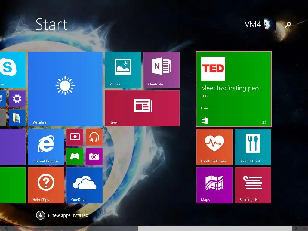Open the Health & Fitness tile
This screenshot has width=308, height=231.
pos(214,147)
